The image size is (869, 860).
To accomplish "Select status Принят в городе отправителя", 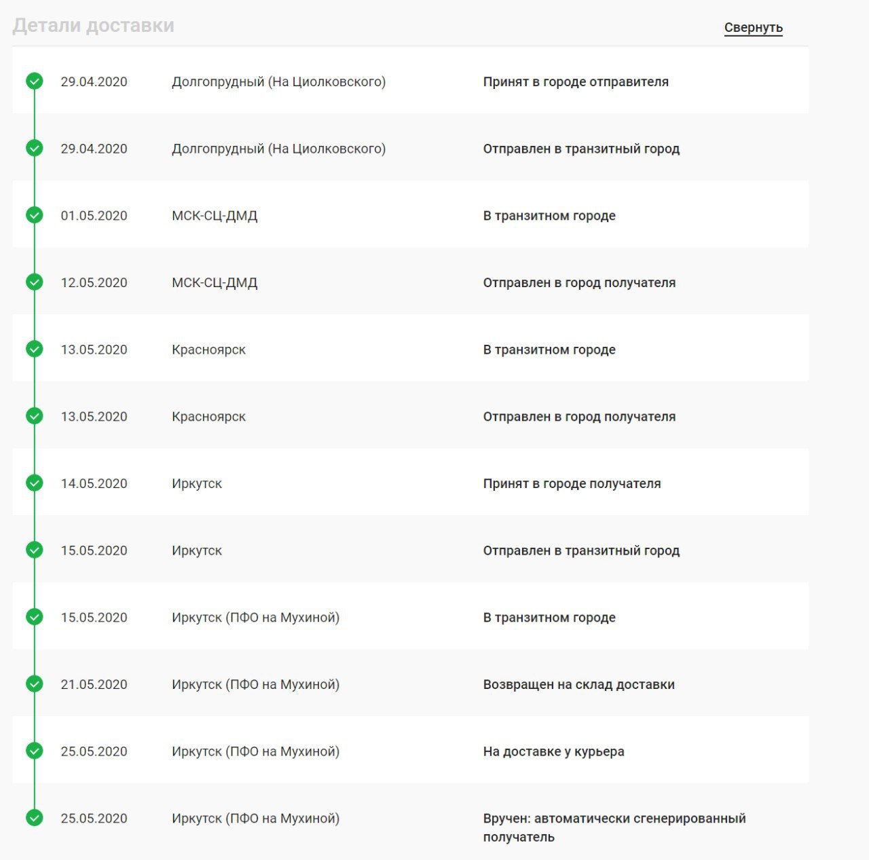I will [x=576, y=82].
